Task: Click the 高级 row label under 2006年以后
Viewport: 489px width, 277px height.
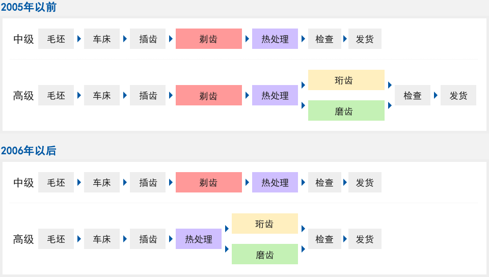Action: tap(23, 239)
